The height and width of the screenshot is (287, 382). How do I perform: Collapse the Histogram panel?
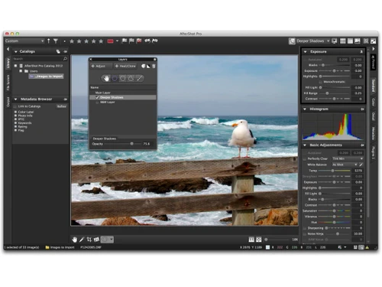click(305, 109)
